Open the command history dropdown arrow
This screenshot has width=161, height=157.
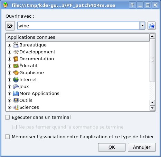point(142,26)
